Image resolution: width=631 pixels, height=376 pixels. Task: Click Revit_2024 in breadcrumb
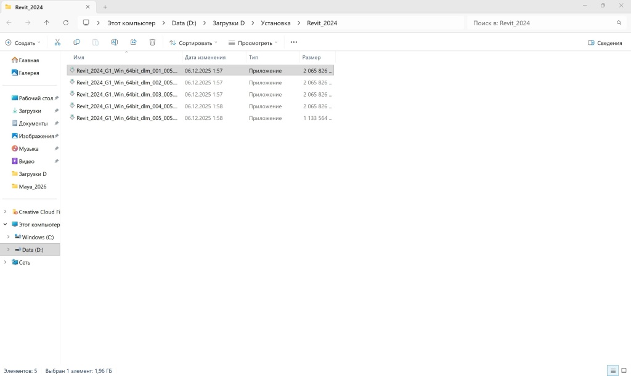point(322,23)
